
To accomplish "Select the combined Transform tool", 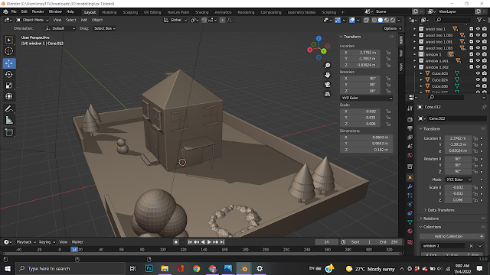I will pyautogui.click(x=8, y=96).
